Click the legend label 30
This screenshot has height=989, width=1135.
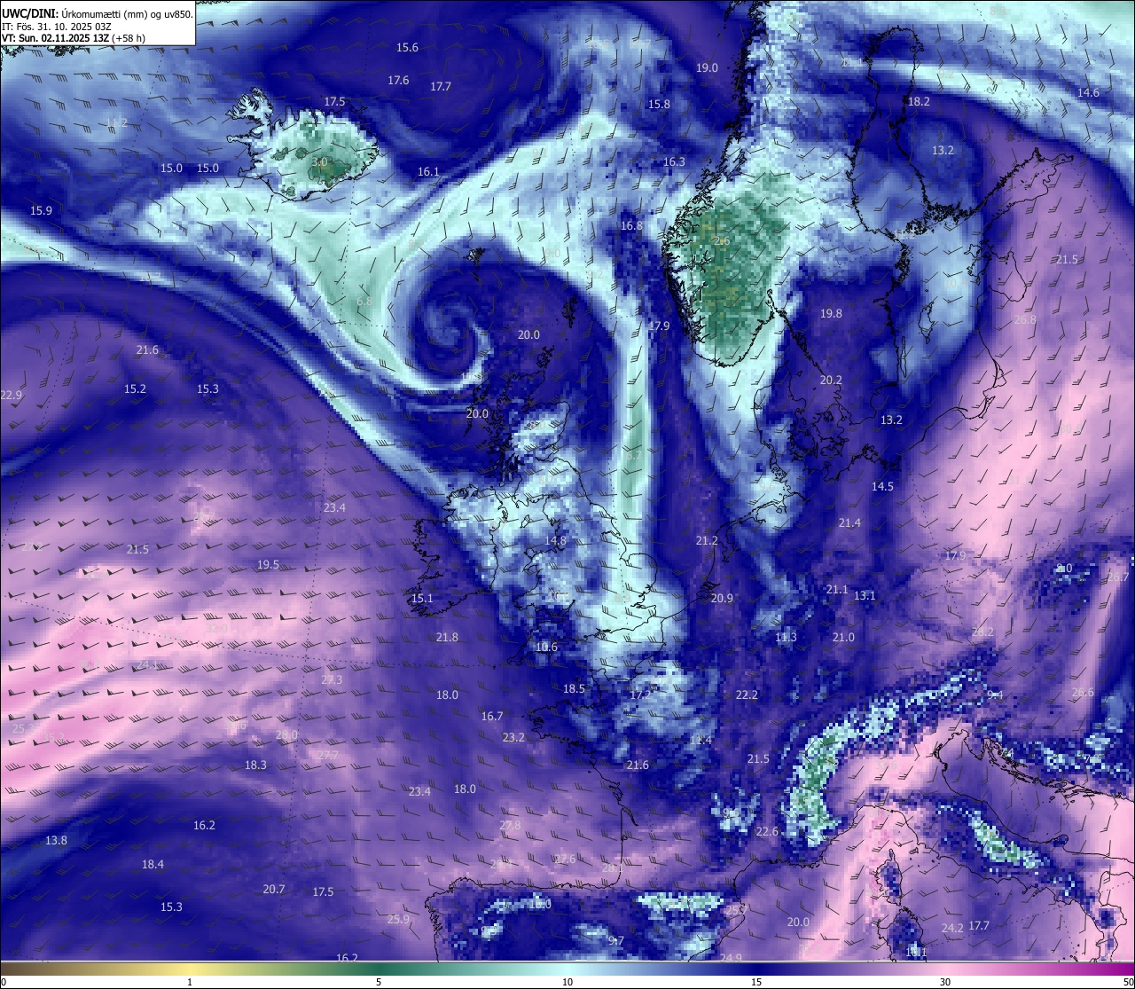(x=945, y=982)
